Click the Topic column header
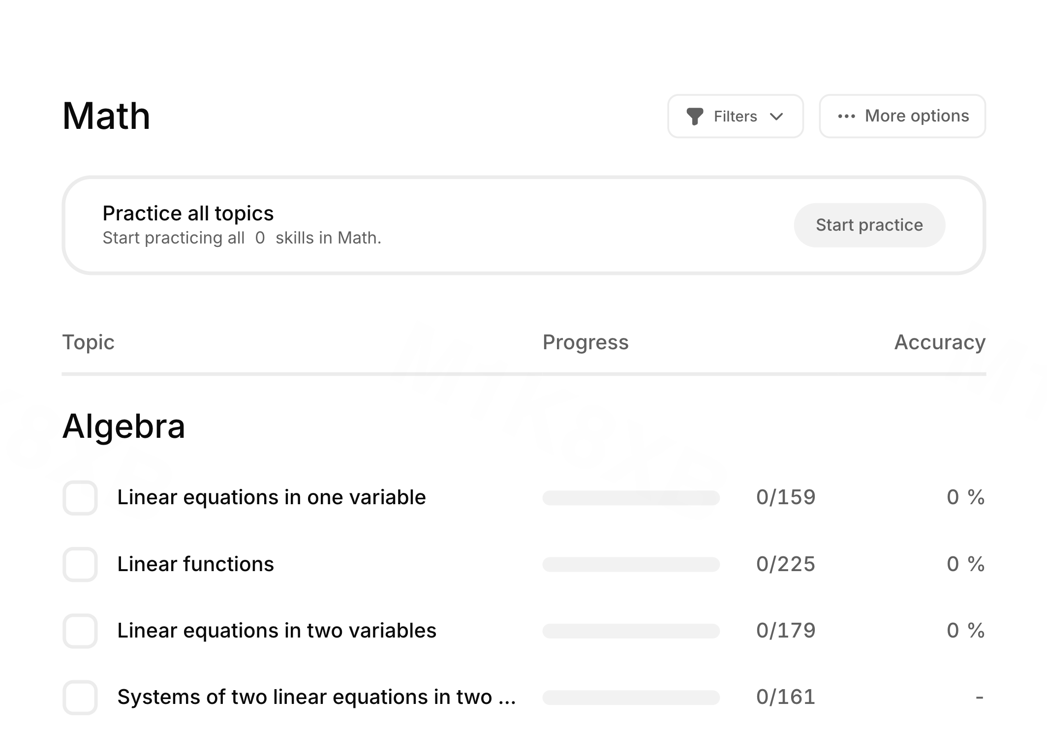Viewport: 1047px width, 730px height. (x=88, y=342)
